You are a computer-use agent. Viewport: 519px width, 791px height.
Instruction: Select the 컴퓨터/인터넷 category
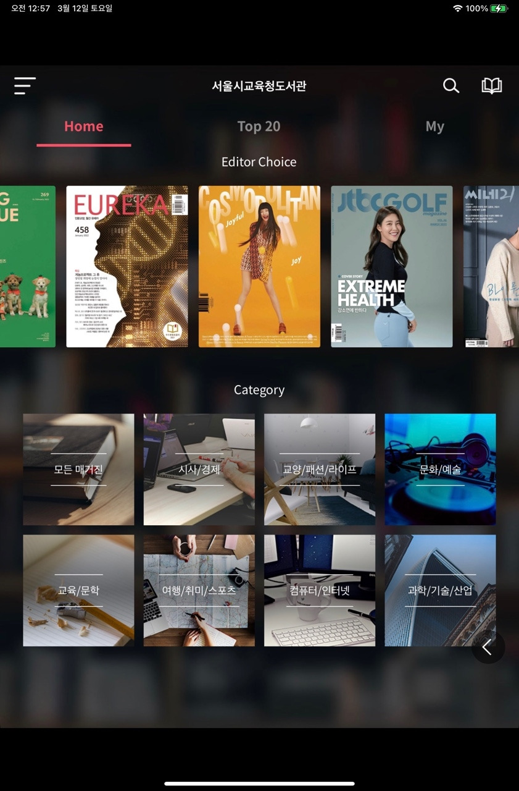(x=320, y=591)
